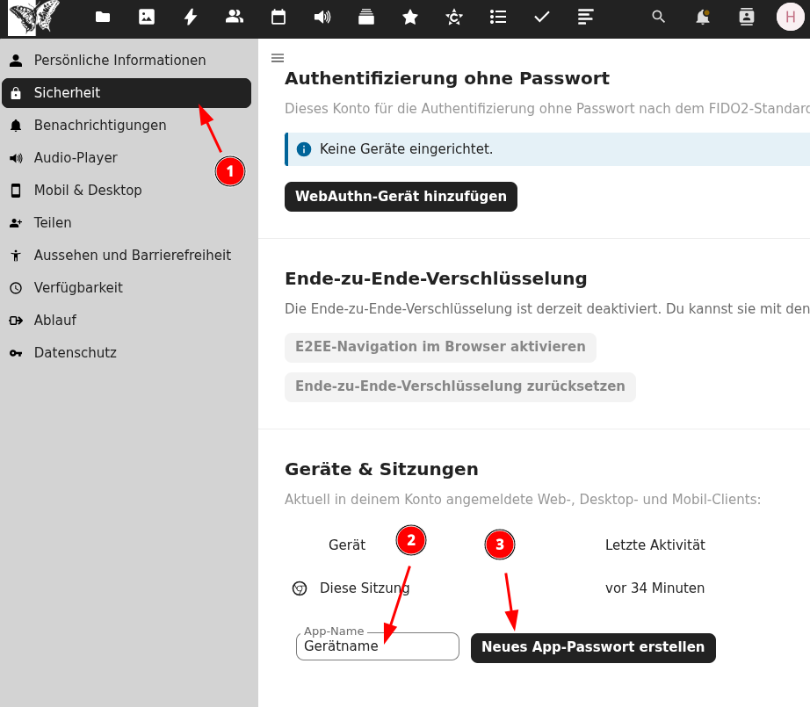Viewport: 810px width, 707px height.
Task: Open the Contacts app icon
Action: tap(235, 17)
